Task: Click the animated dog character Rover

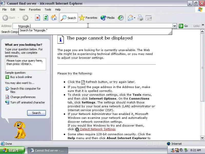Action: (19, 130)
